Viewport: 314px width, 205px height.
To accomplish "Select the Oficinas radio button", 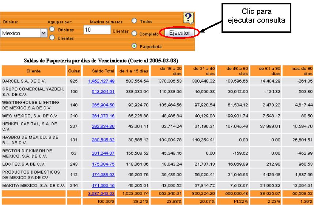I will tap(52, 29).
